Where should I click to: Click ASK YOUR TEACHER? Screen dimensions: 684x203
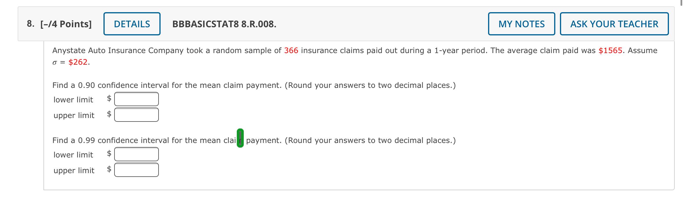pyautogui.click(x=614, y=24)
